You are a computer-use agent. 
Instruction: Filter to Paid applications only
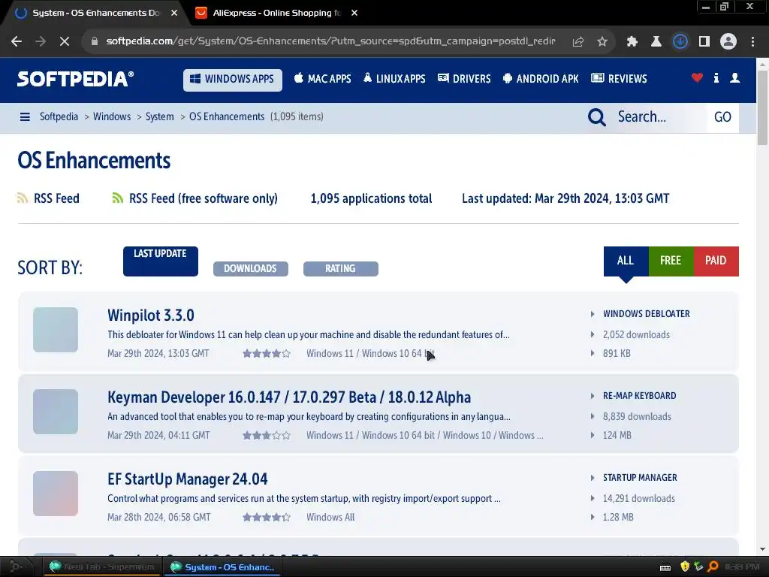pos(716,261)
